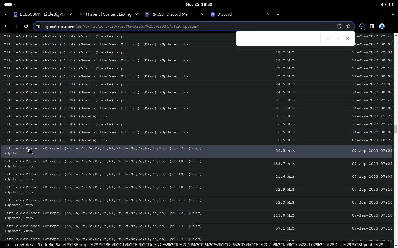Click the 188.7 MiB size cell
Viewport: 398px width, 248px height.
pyautogui.click(x=284, y=164)
